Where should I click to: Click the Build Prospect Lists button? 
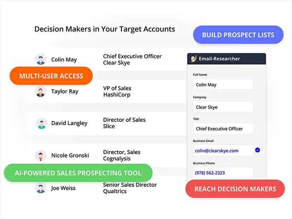tap(238, 35)
